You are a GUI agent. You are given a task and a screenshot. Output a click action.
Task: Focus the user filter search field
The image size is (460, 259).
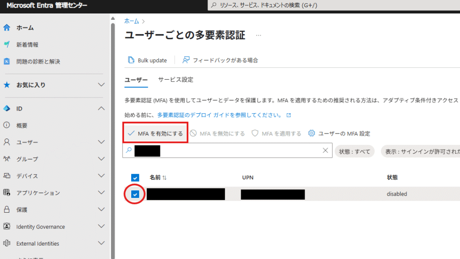point(227,150)
